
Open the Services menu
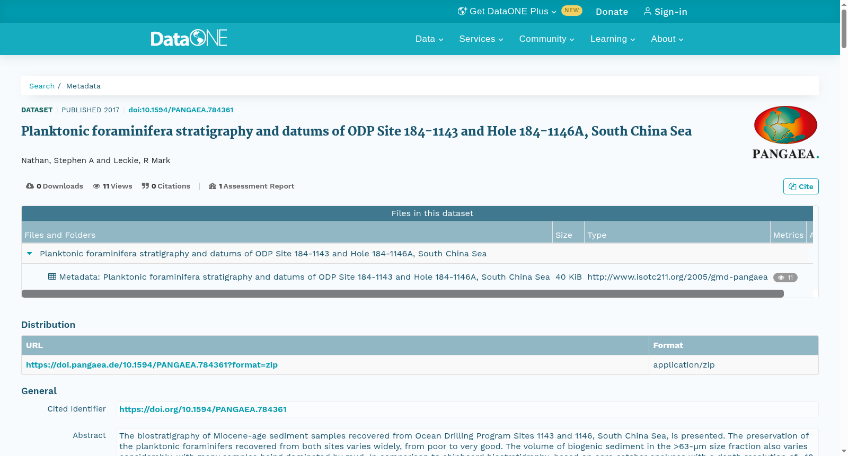pyautogui.click(x=481, y=39)
